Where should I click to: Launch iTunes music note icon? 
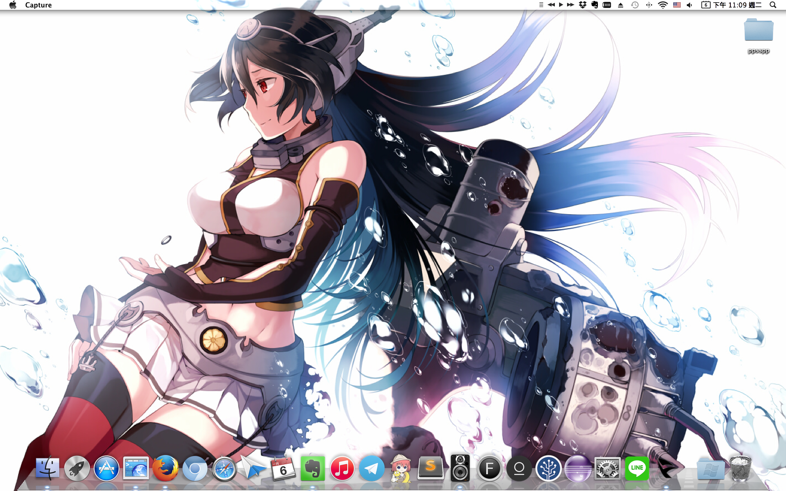click(x=342, y=469)
